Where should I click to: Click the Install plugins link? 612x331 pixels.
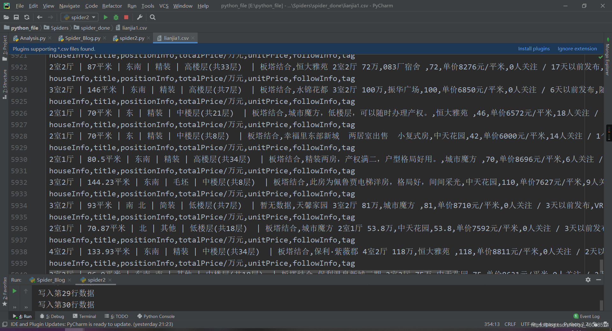[x=534, y=48]
